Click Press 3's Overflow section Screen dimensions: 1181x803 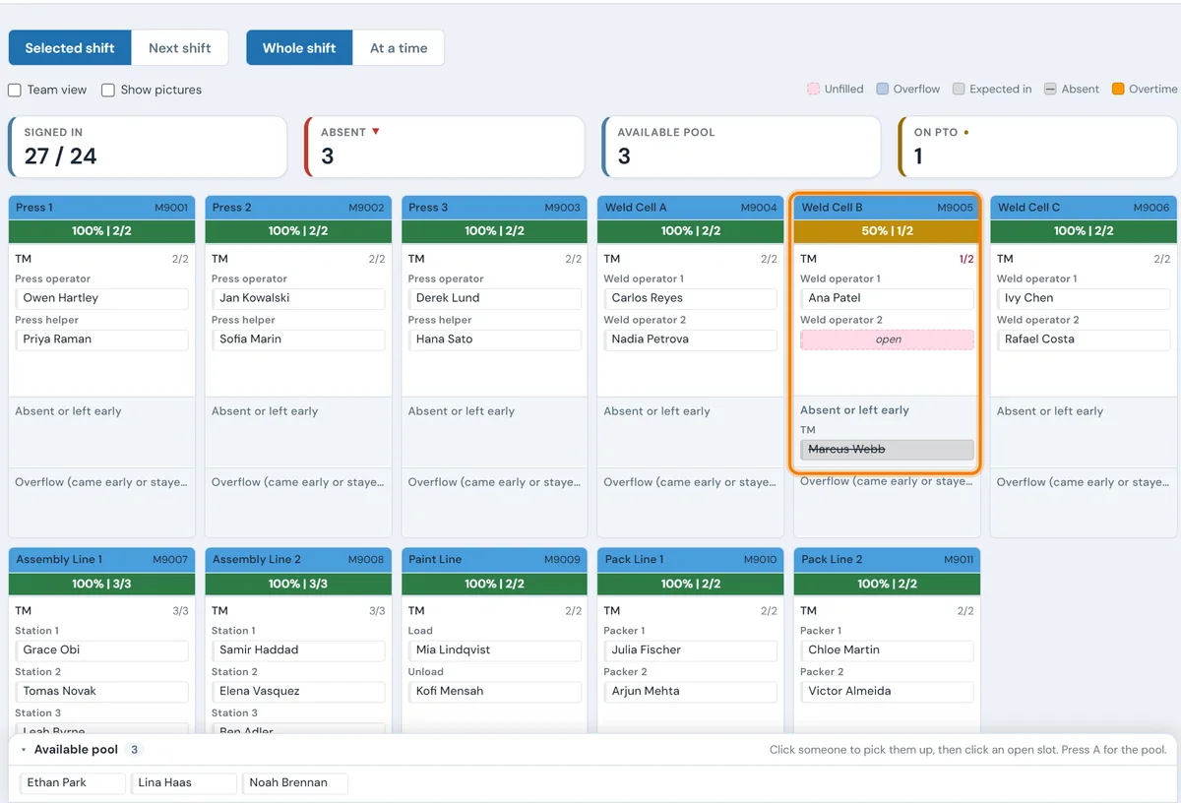pyautogui.click(x=494, y=502)
